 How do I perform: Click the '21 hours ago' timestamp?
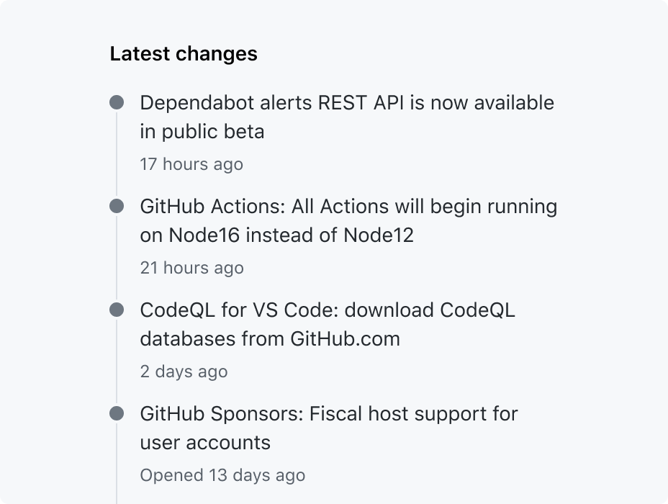click(x=191, y=268)
